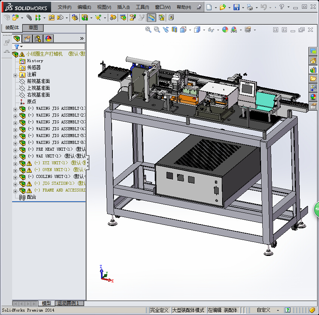Select the ConfigurationManager tab icon
The width and height of the screenshot is (319, 315).
pyautogui.click(x=38, y=39)
